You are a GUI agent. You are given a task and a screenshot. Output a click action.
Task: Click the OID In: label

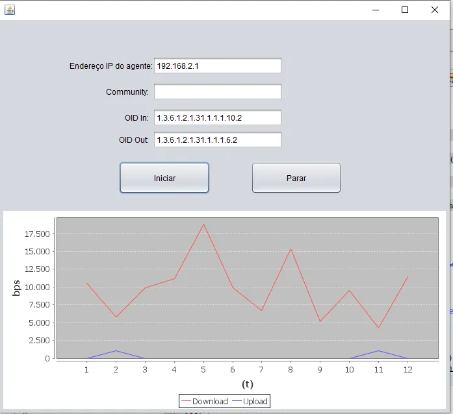click(x=136, y=118)
